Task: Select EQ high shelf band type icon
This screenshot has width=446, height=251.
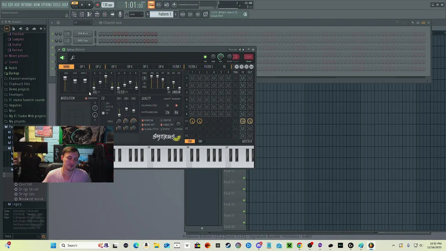Action: point(133,99)
